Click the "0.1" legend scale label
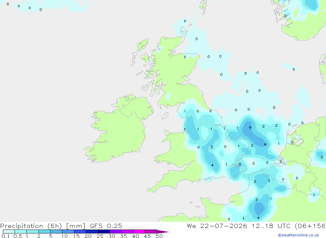Image resolution: width=326 pixels, height=238 pixels. coord(6,236)
